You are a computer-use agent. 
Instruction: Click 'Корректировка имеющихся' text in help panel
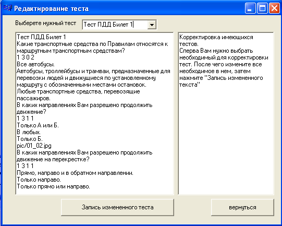pyautogui.click(x=216, y=37)
